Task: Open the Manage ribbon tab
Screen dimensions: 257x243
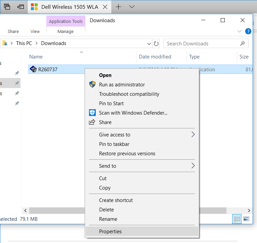Action: pos(66,31)
